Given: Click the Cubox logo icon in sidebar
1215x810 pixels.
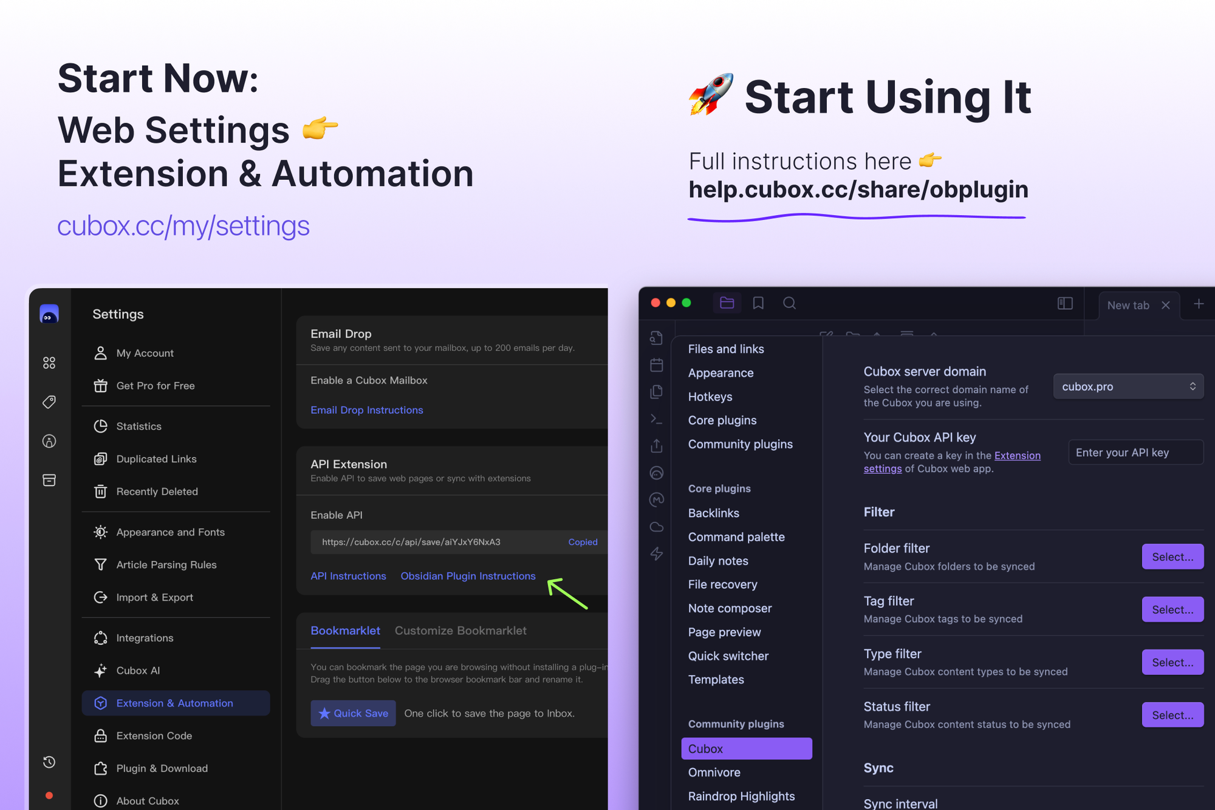Looking at the screenshot, I should [x=49, y=314].
